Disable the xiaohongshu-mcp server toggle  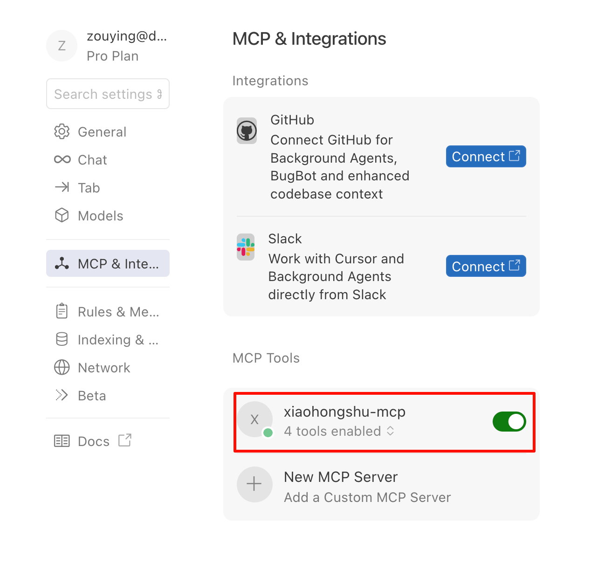pos(509,421)
